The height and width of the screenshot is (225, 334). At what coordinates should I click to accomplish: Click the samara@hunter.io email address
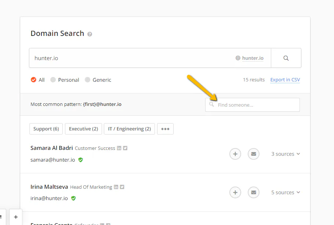(x=52, y=160)
